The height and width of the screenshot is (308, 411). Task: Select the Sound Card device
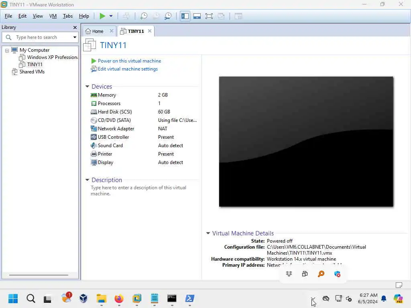click(144, 145)
